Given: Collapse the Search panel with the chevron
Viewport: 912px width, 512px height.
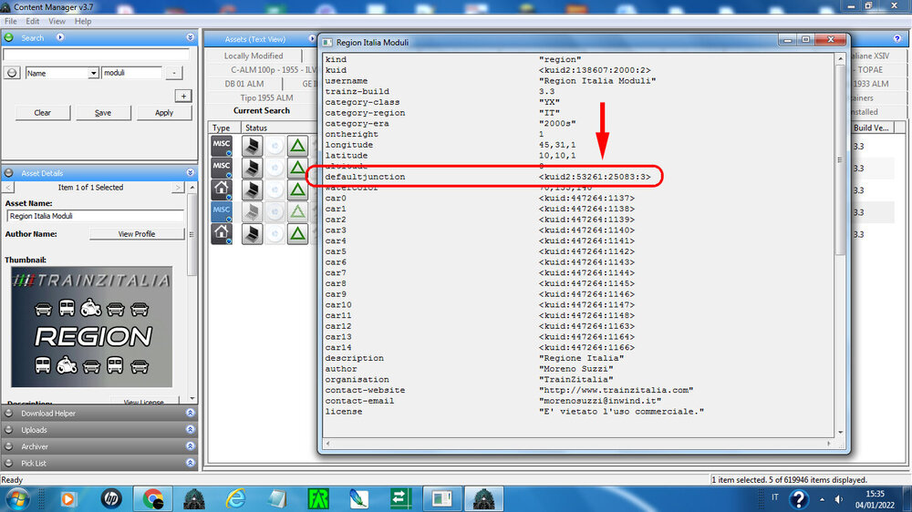Looking at the screenshot, I should click(191, 37).
